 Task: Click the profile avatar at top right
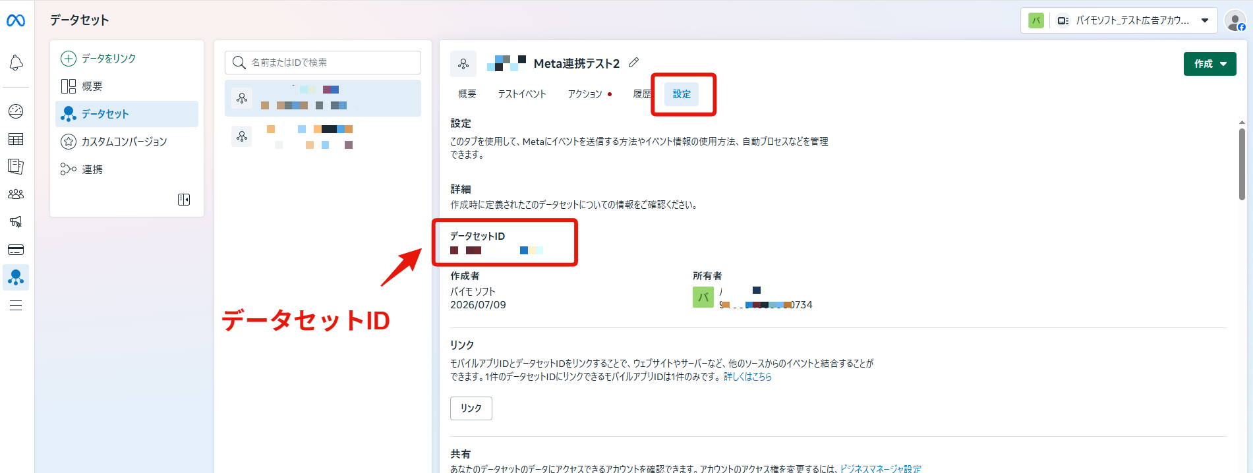(1235, 20)
